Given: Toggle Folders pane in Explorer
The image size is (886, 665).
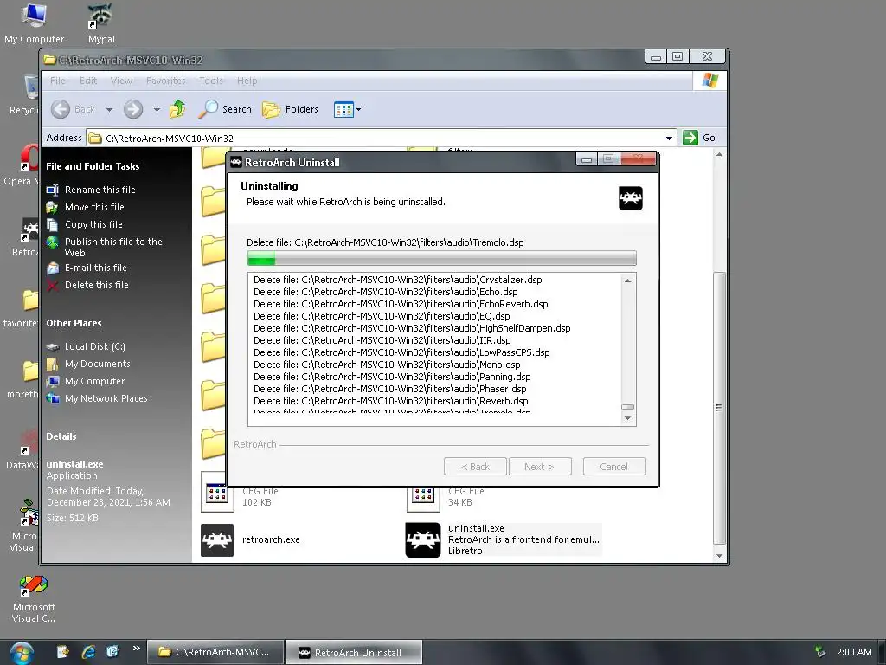Looking at the screenshot, I should [291, 109].
